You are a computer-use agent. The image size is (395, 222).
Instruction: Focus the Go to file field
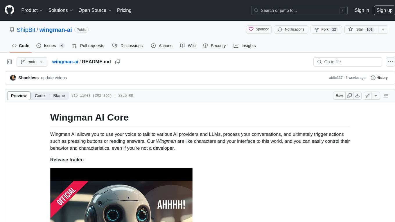coord(347,62)
